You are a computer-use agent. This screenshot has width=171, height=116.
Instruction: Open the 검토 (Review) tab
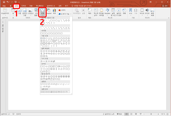(x=60, y=6)
